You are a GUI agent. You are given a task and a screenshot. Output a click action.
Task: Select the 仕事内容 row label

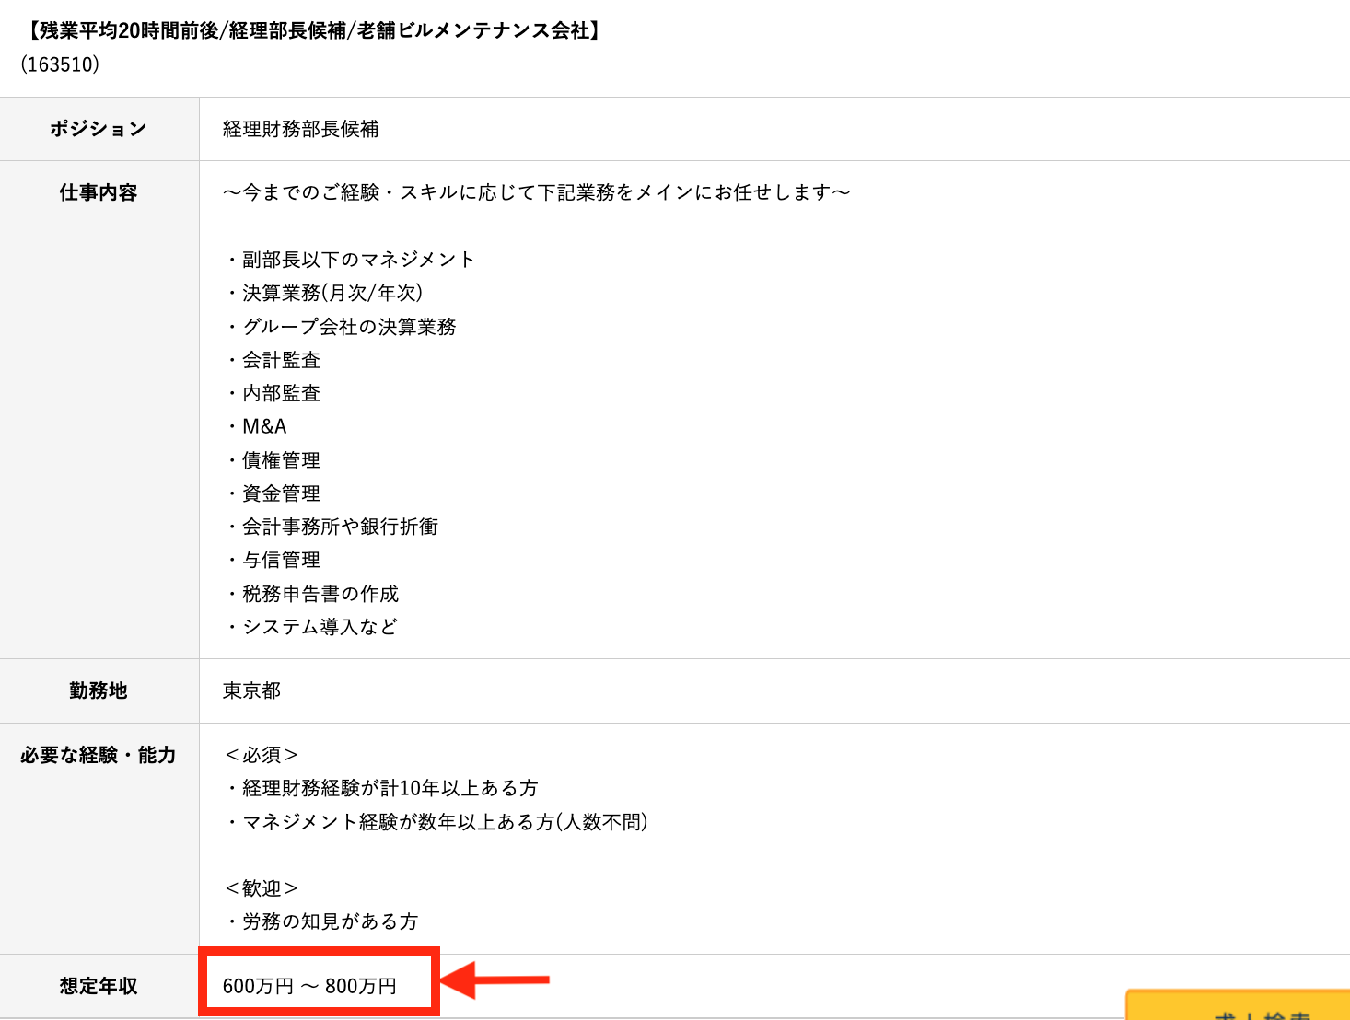(99, 192)
